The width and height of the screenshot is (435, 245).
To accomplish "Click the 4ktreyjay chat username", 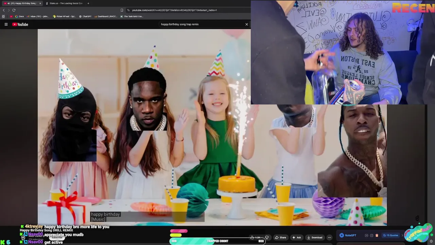I will coord(34,227).
